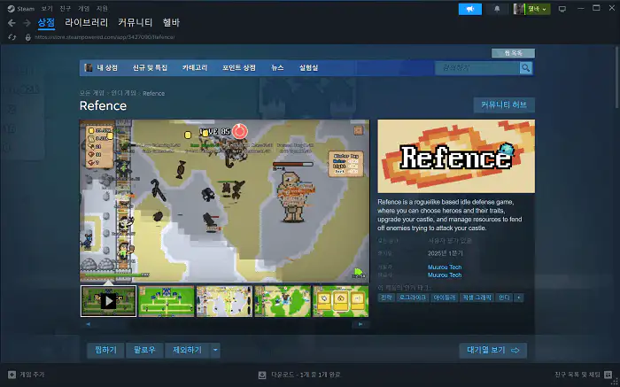Open the announcements megaphone button
620x387 pixels.
pyautogui.click(x=470, y=9)
